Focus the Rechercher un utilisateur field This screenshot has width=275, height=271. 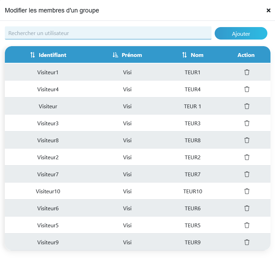coord(108,33)
